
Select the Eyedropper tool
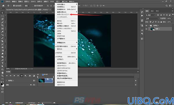2,32
